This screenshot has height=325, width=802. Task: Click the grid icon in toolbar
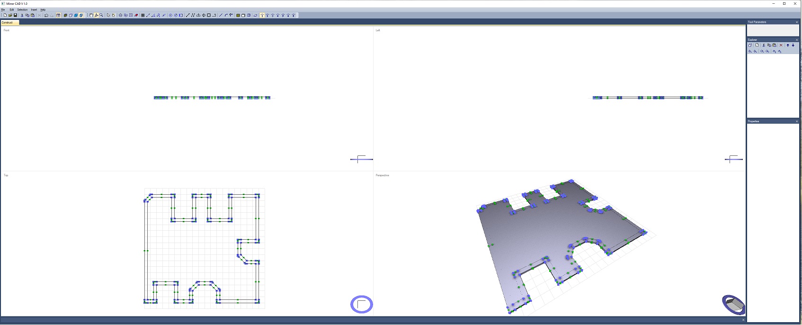143,15
